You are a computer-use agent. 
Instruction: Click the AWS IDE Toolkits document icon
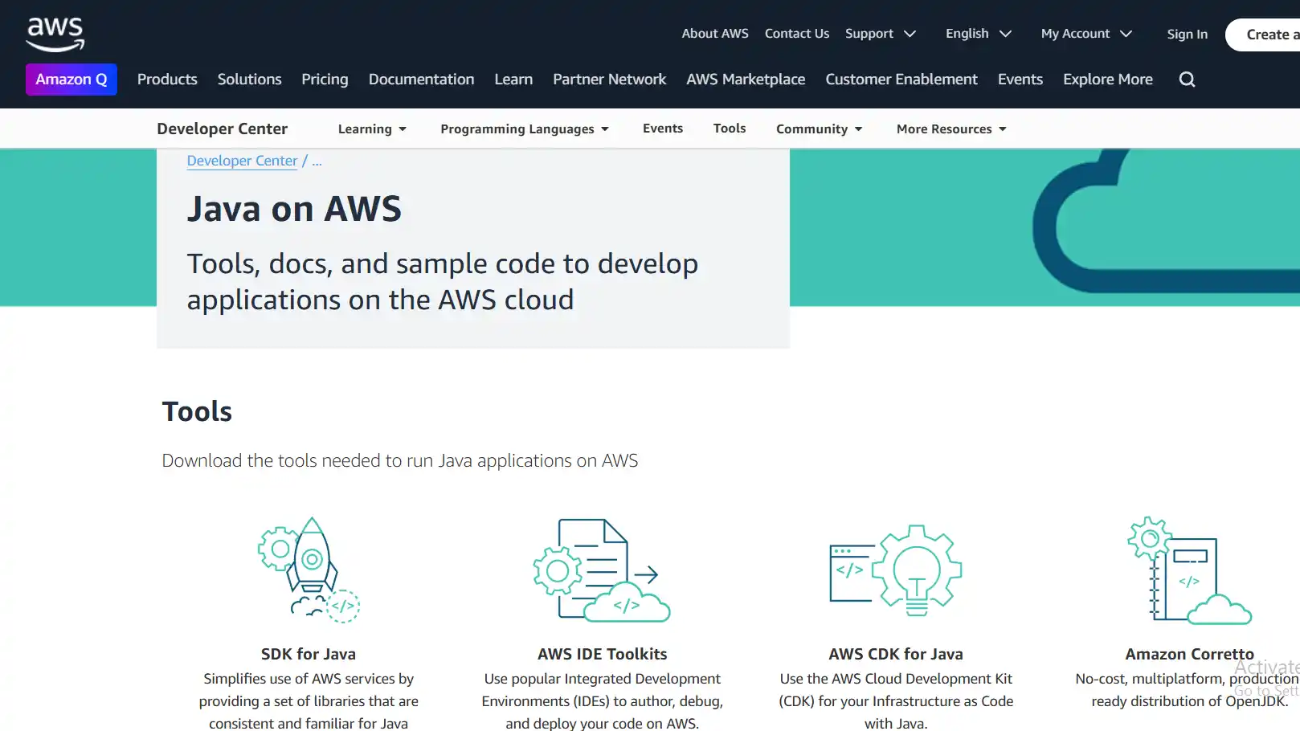[x=601, y=569]
